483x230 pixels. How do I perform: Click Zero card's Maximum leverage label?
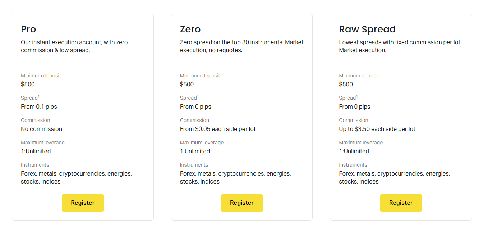click(x=202, y=143)
